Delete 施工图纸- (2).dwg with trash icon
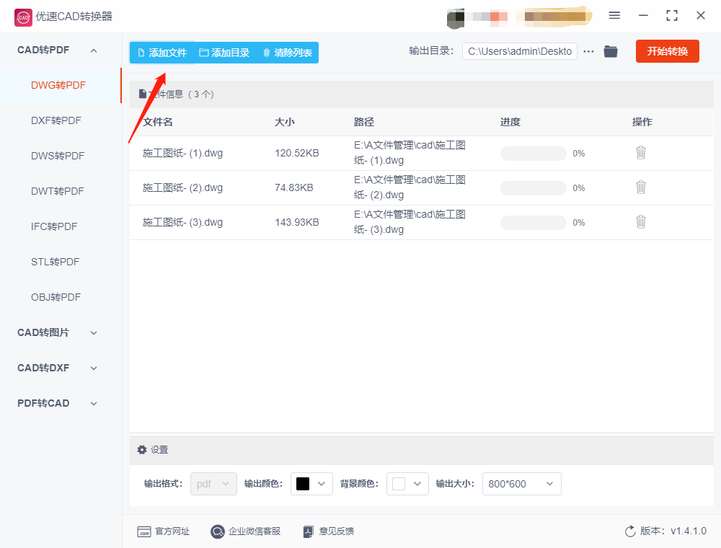Viewport: 721px width, 548px height. (641, 187)
